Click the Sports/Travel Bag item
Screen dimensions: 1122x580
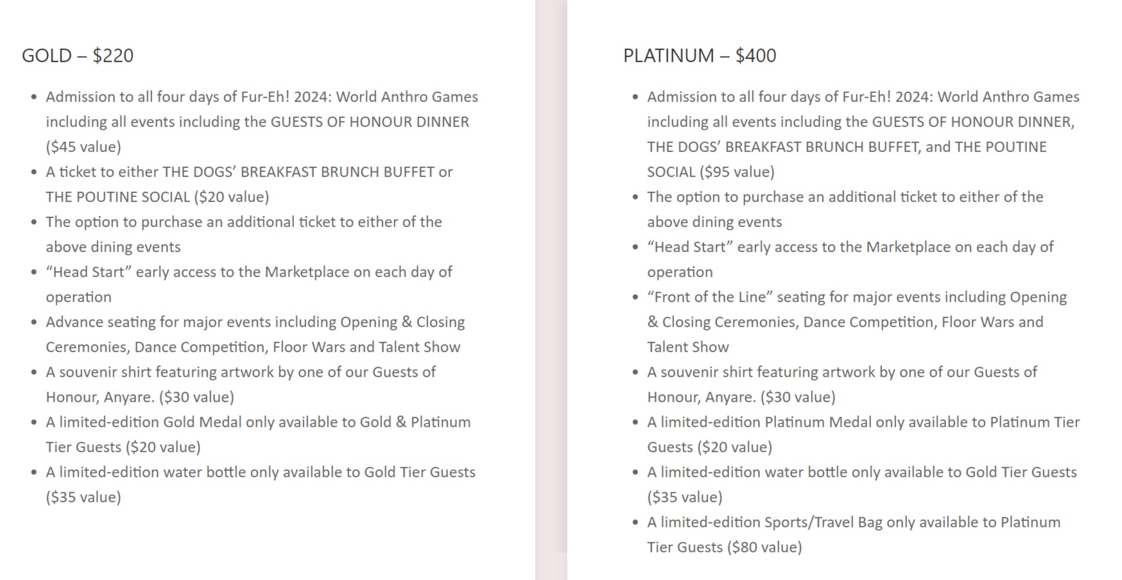[853, 522]
